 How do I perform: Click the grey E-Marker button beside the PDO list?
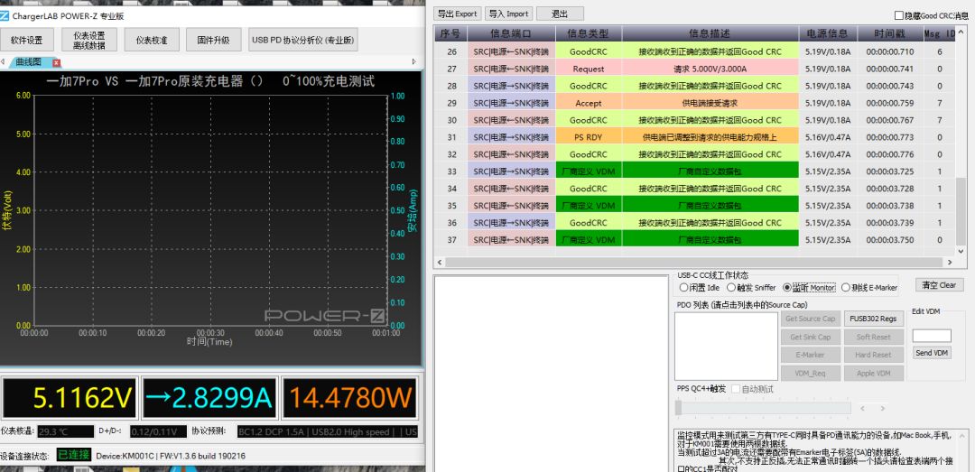(811, 355)
